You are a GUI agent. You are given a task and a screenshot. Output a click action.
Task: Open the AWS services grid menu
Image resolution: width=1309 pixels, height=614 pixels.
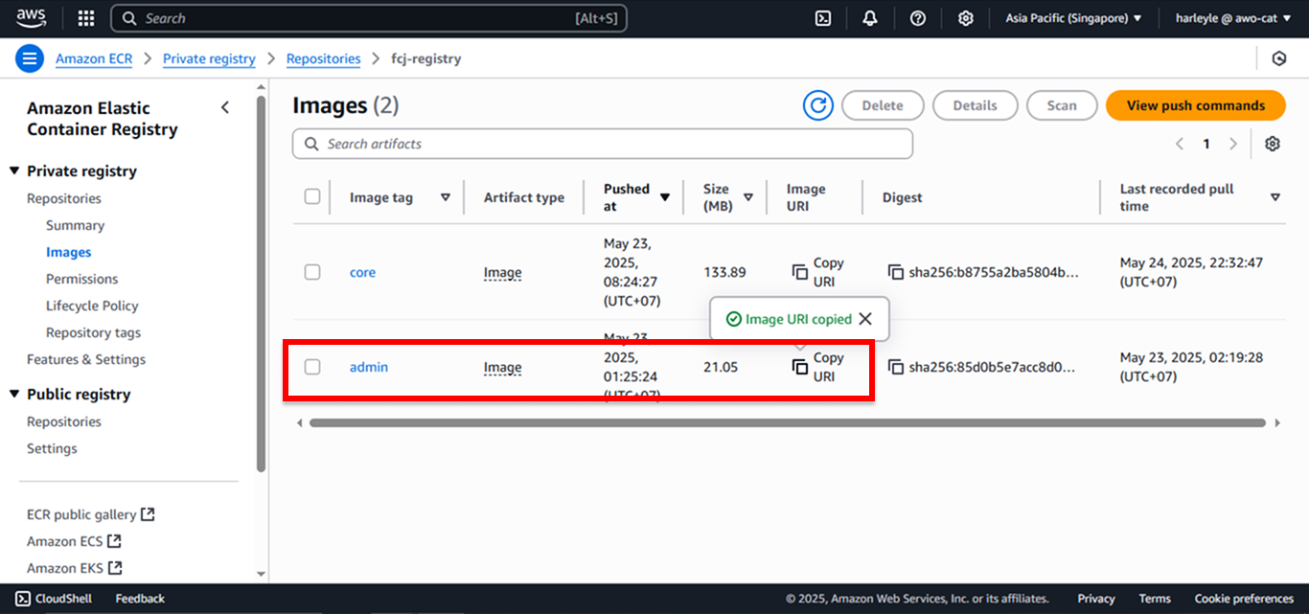coord(86,18)
